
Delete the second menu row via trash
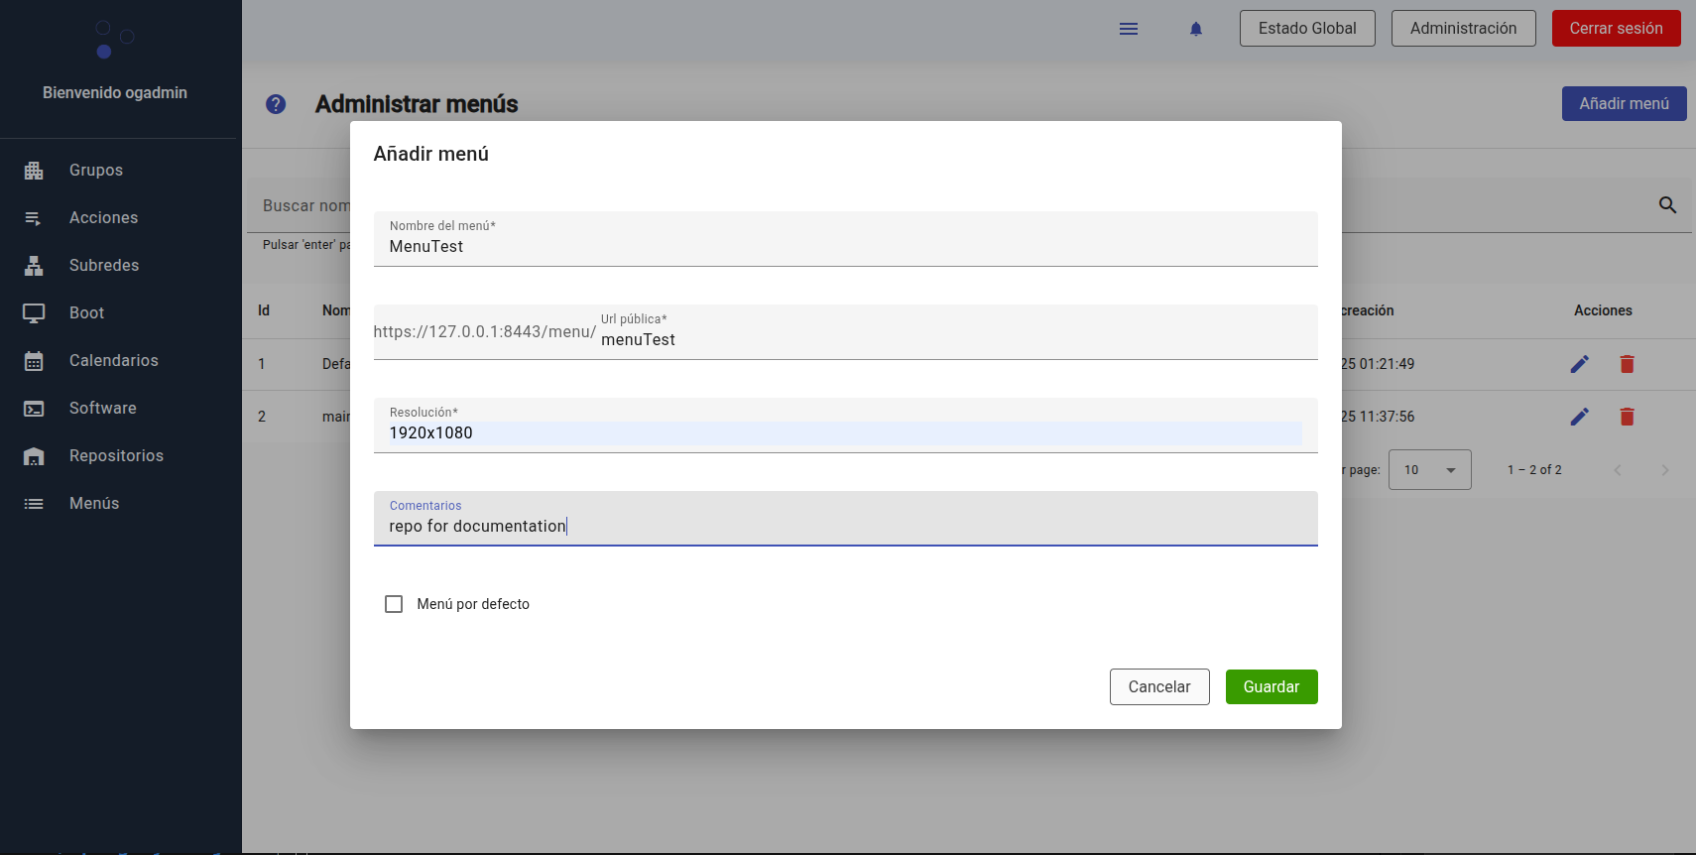pyautogui.click(x=1627, y=417)
